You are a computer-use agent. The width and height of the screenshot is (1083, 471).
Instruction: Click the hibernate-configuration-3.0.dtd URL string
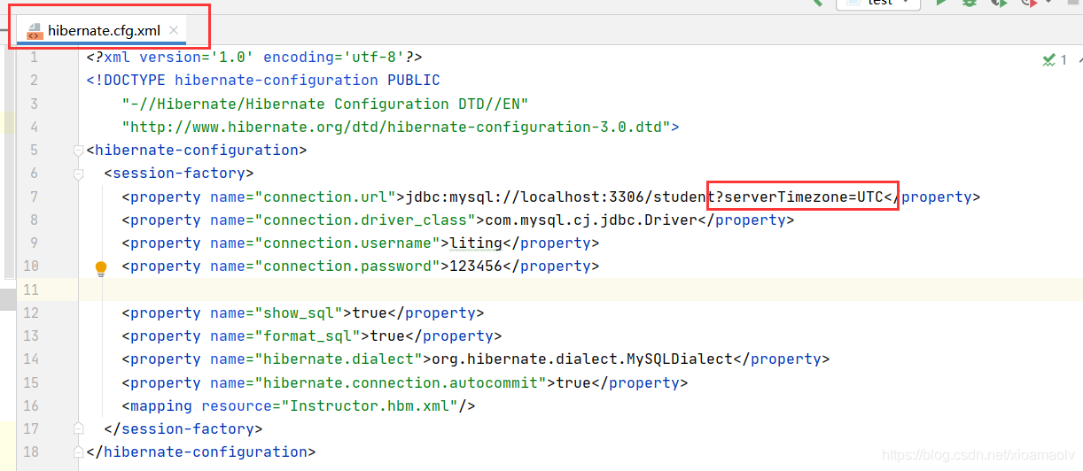click(396, 127)
